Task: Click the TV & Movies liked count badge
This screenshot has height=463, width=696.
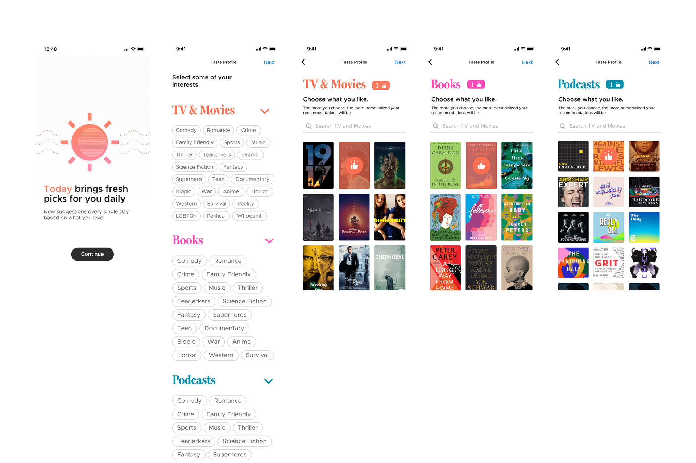Action: [381, 85]
